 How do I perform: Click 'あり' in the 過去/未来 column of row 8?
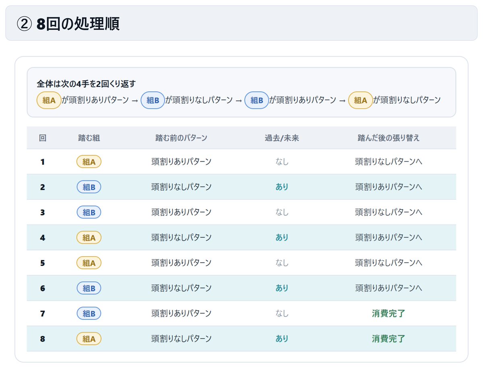pyautogui.click(x=282, y=339)
